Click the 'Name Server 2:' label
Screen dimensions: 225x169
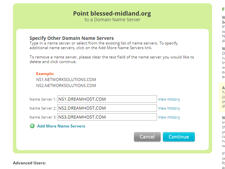pos(43,108)
